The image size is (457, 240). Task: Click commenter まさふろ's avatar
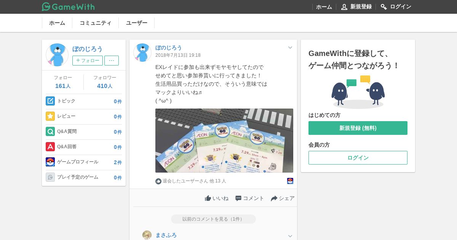coord(147,235)
